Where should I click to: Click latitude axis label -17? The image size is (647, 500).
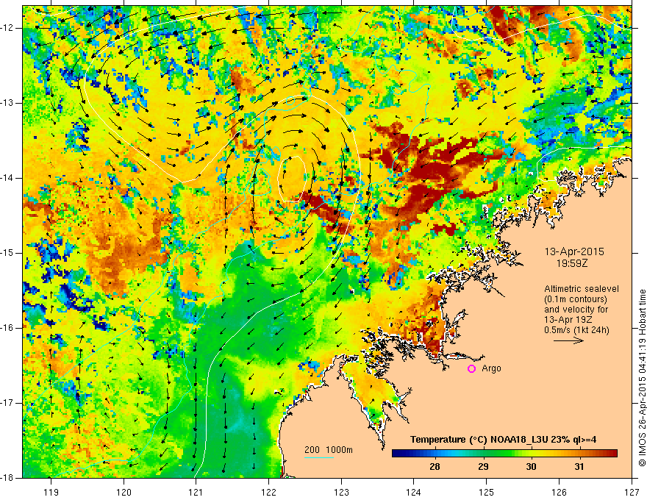pos(8,403)
